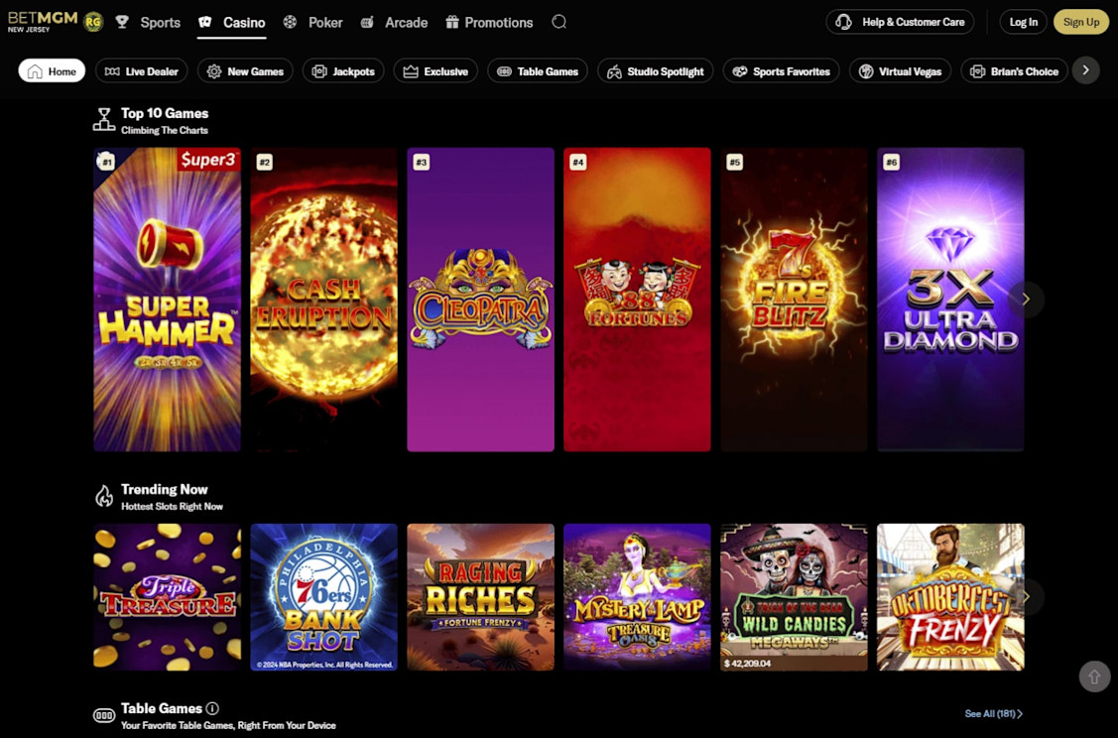Click the Hottest Slots Right Now subtitle
Viewport: 1118px width, 738px height.
(172, 506)
